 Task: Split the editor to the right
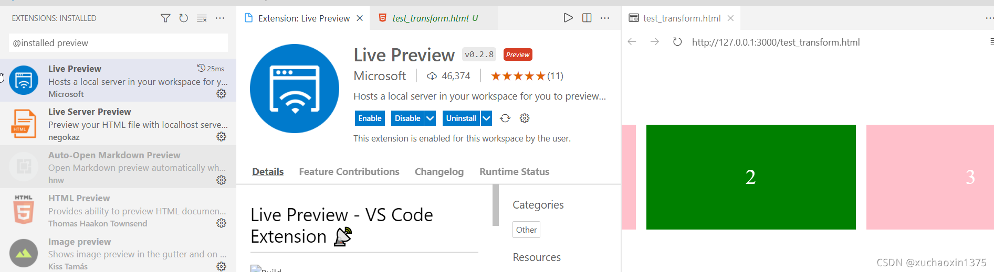[x=587, y=18]
